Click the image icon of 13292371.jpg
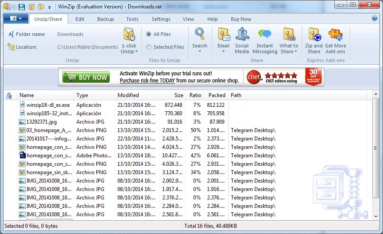 (22, 122)
